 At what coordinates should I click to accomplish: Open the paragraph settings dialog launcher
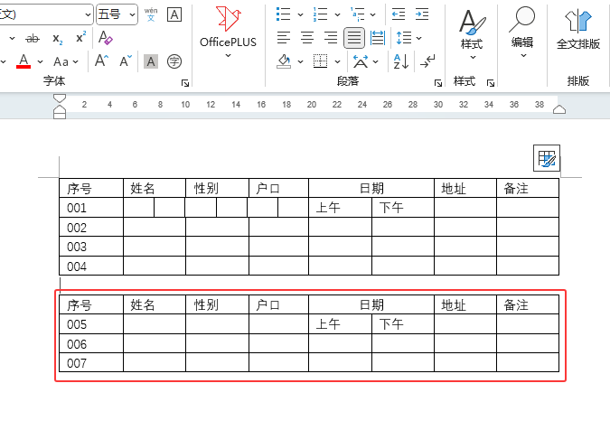tap(438, 83)
